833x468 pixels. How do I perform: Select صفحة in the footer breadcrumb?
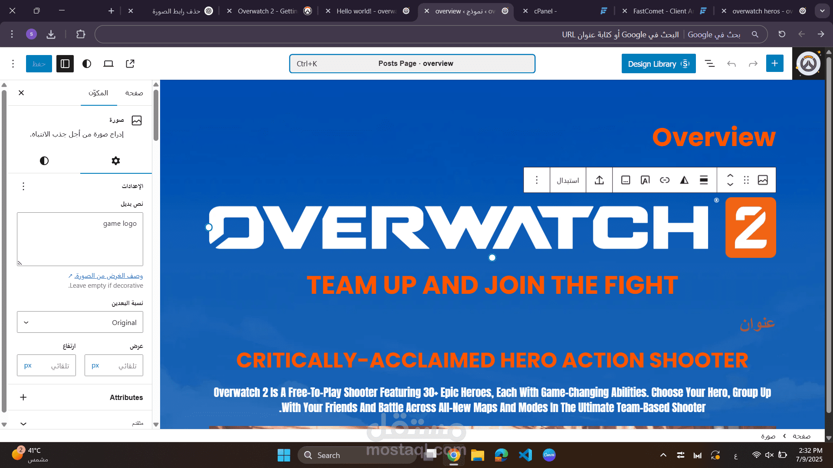point(801,436)
